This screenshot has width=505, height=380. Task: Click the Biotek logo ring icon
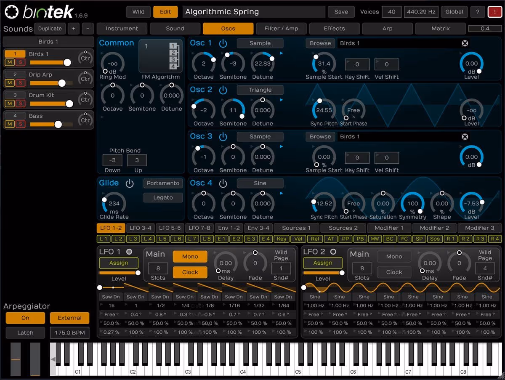[12, 12]
